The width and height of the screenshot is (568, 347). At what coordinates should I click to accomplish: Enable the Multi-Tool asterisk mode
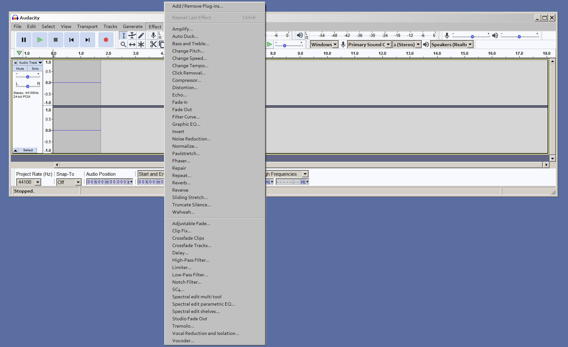point(141,44)
